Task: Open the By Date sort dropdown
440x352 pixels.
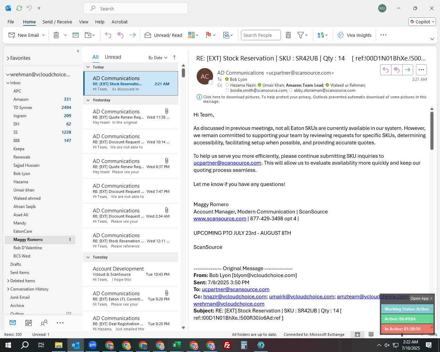Action: pyautogui.click(x=158, y=57)
